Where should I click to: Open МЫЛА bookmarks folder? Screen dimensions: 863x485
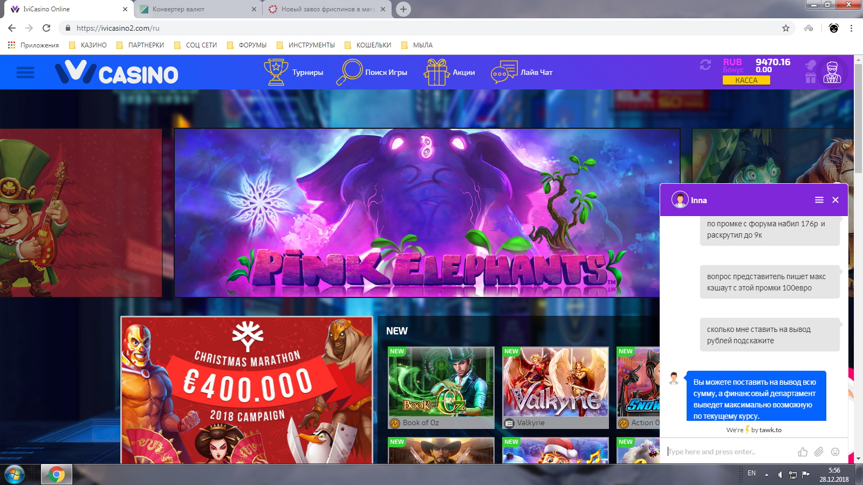coord(416,45)
